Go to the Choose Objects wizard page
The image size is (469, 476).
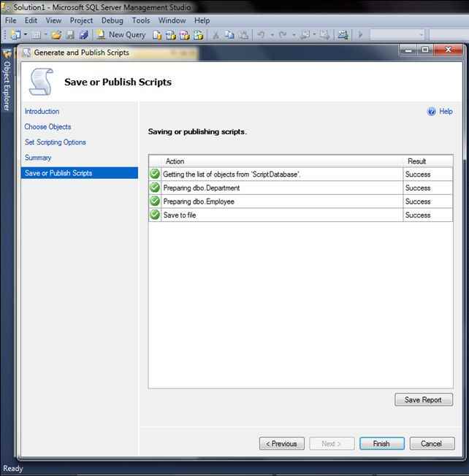(x=47, y=126)
